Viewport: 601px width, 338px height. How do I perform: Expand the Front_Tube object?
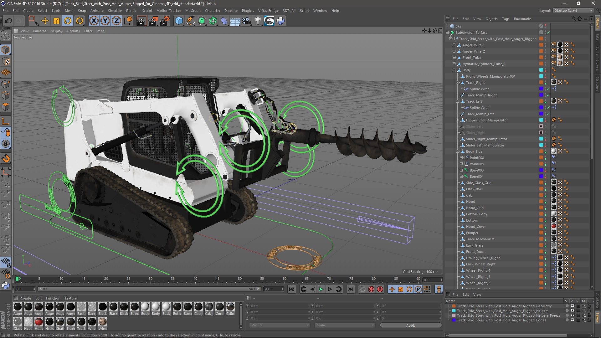click(454, 58)
